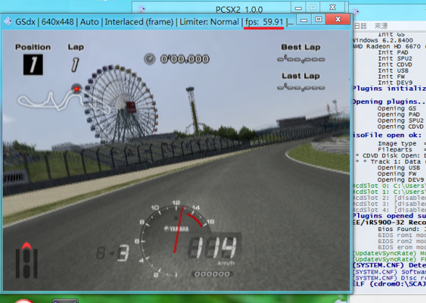Select the CDVD Disk Open log line
Image resolution: width=426 pixels, height=303 pixels.
(x=391, y=156)
